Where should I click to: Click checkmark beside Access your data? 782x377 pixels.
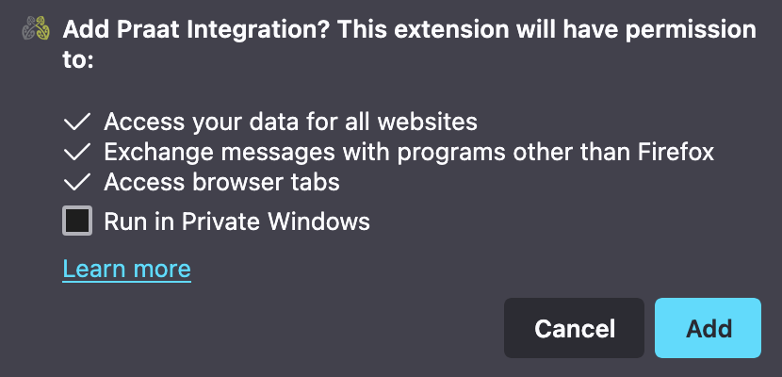coord(77,122)
